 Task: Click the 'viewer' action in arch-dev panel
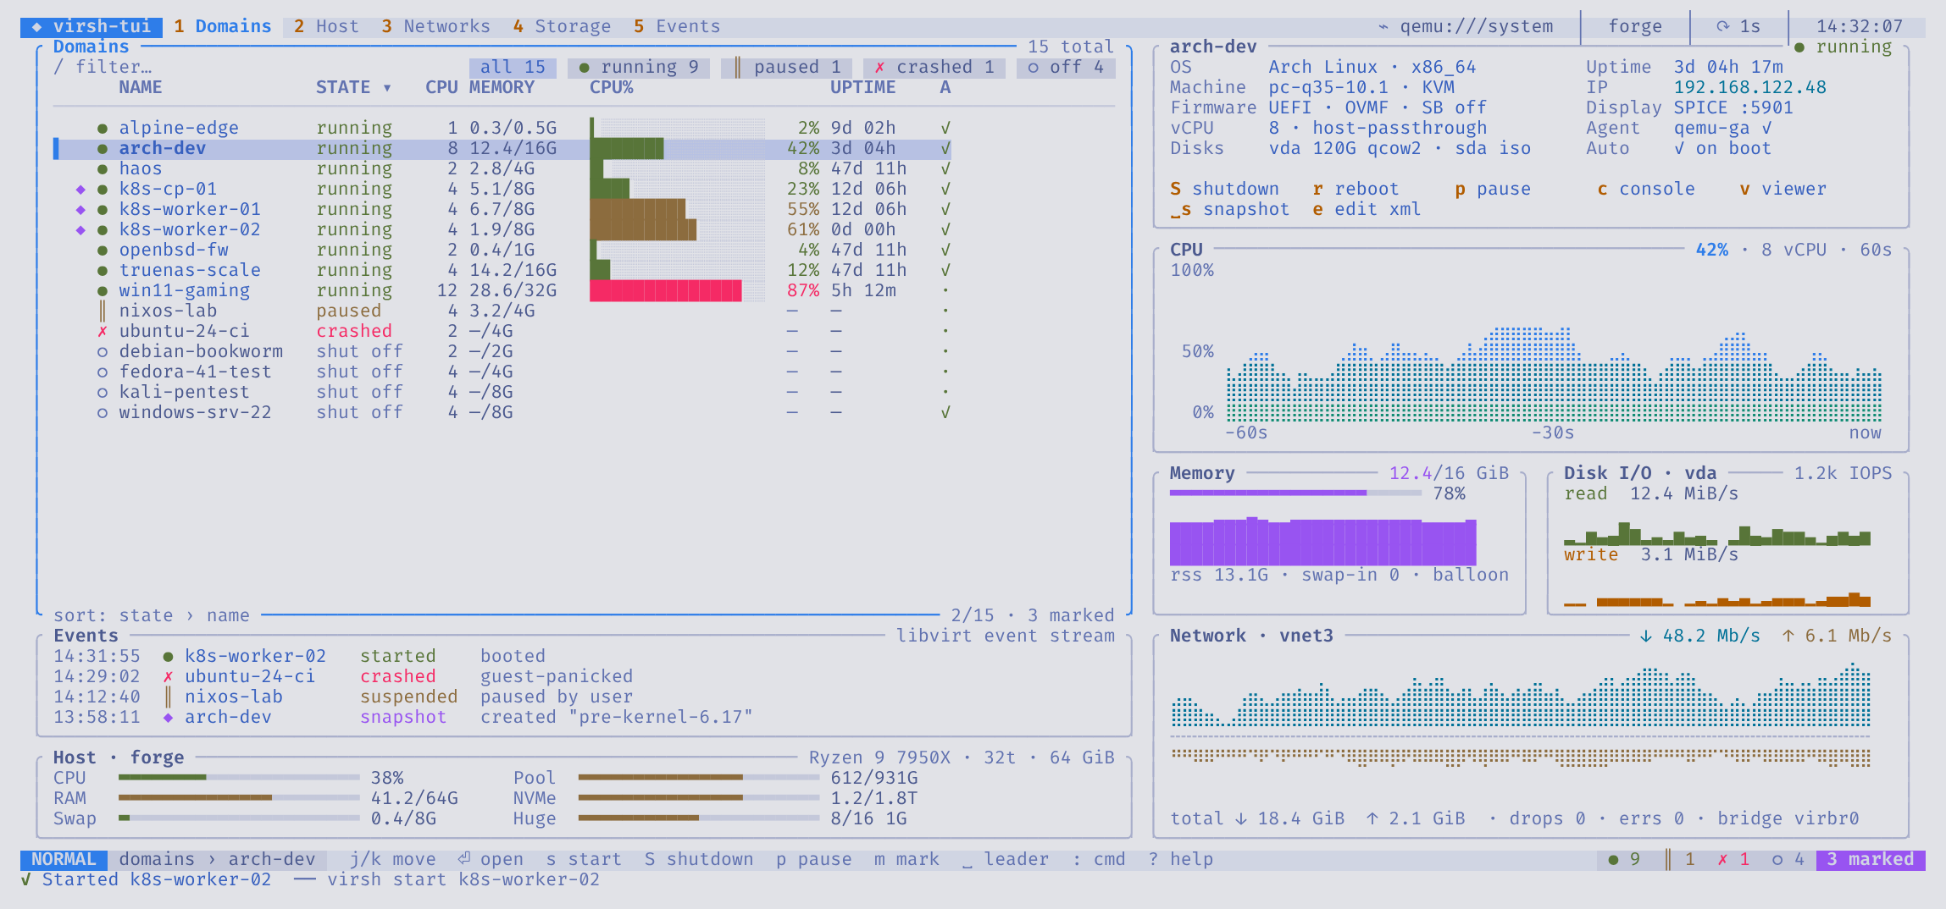(1782, 189)
